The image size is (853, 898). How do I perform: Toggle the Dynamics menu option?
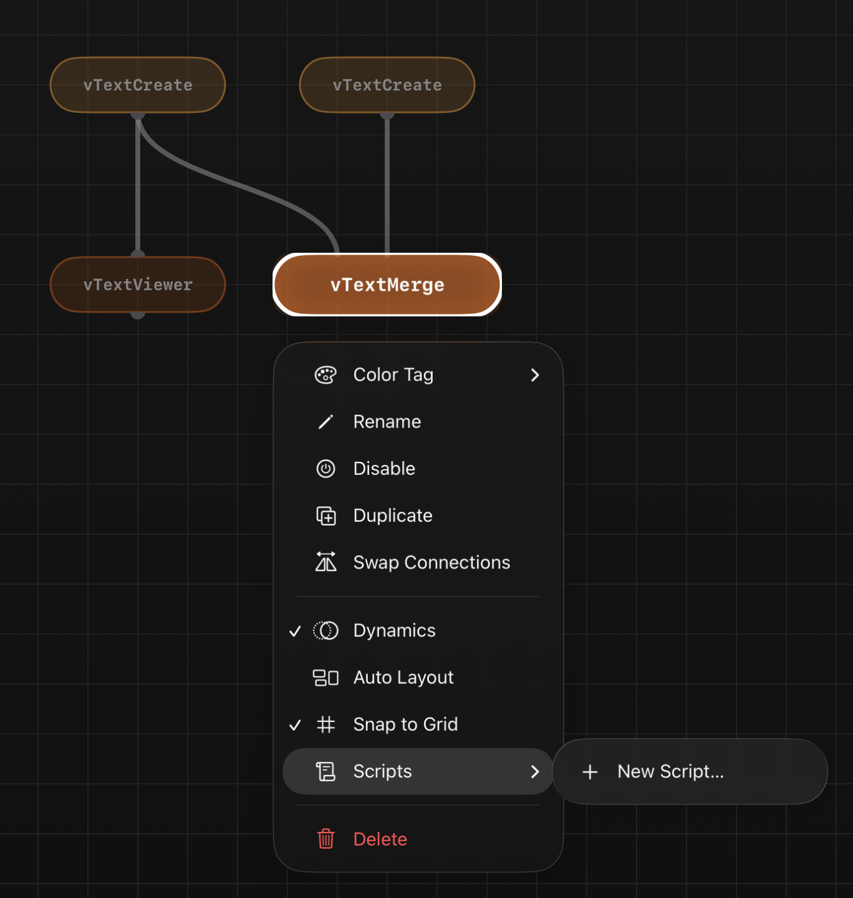[418, 631]
